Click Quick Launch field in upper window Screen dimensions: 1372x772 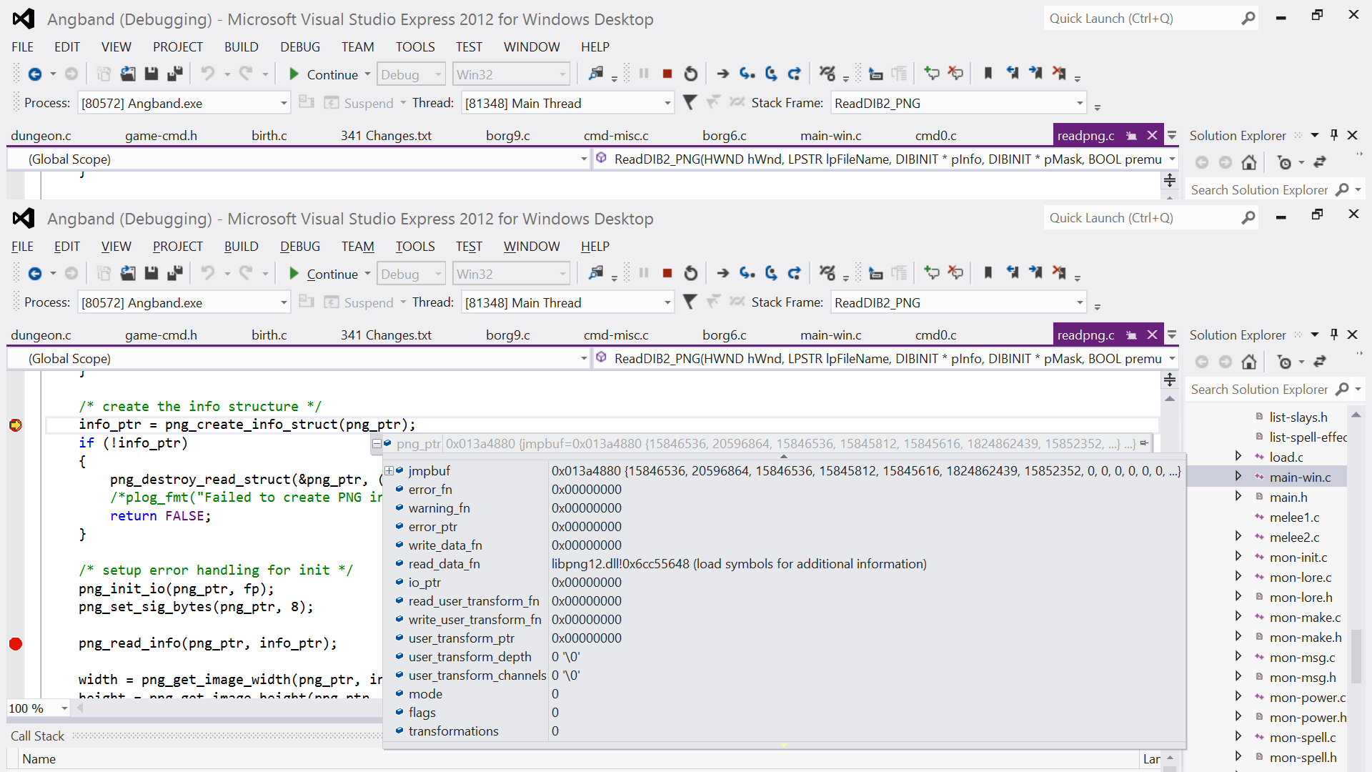(1142, 19)
